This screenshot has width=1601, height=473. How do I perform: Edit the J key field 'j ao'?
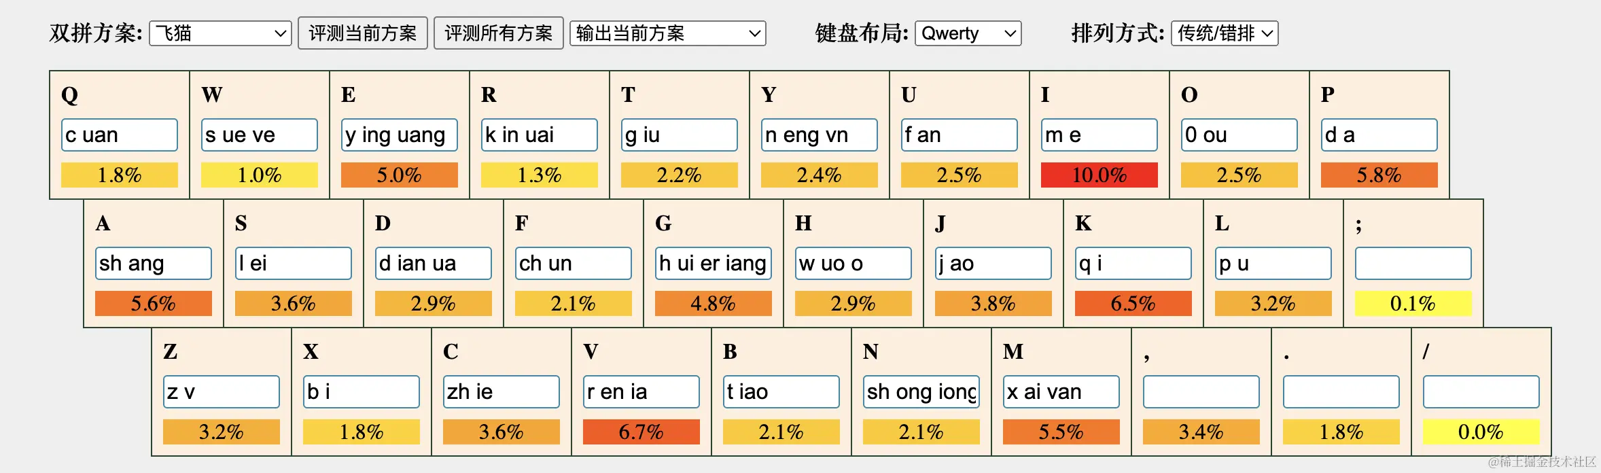pos(993,263)
